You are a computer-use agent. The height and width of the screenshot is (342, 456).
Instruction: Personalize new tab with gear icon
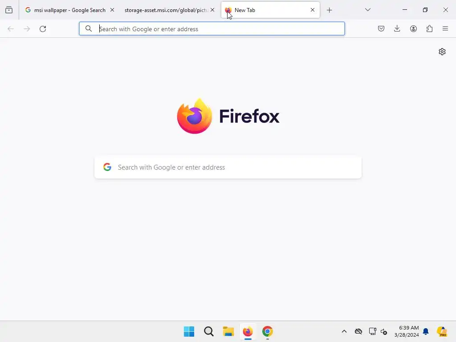pyautogui.click(x=442, y=52)
